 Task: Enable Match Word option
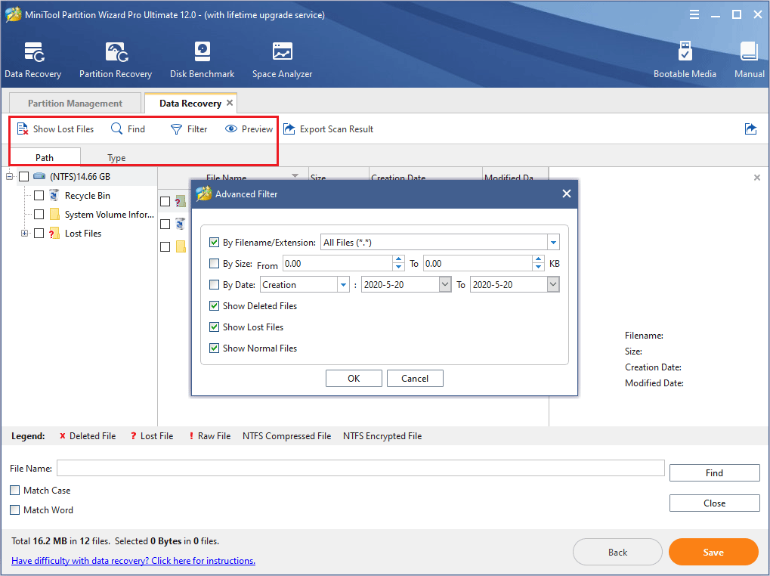tap(14, 509)
